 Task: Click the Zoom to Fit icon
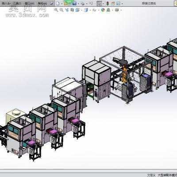[56, 10]
